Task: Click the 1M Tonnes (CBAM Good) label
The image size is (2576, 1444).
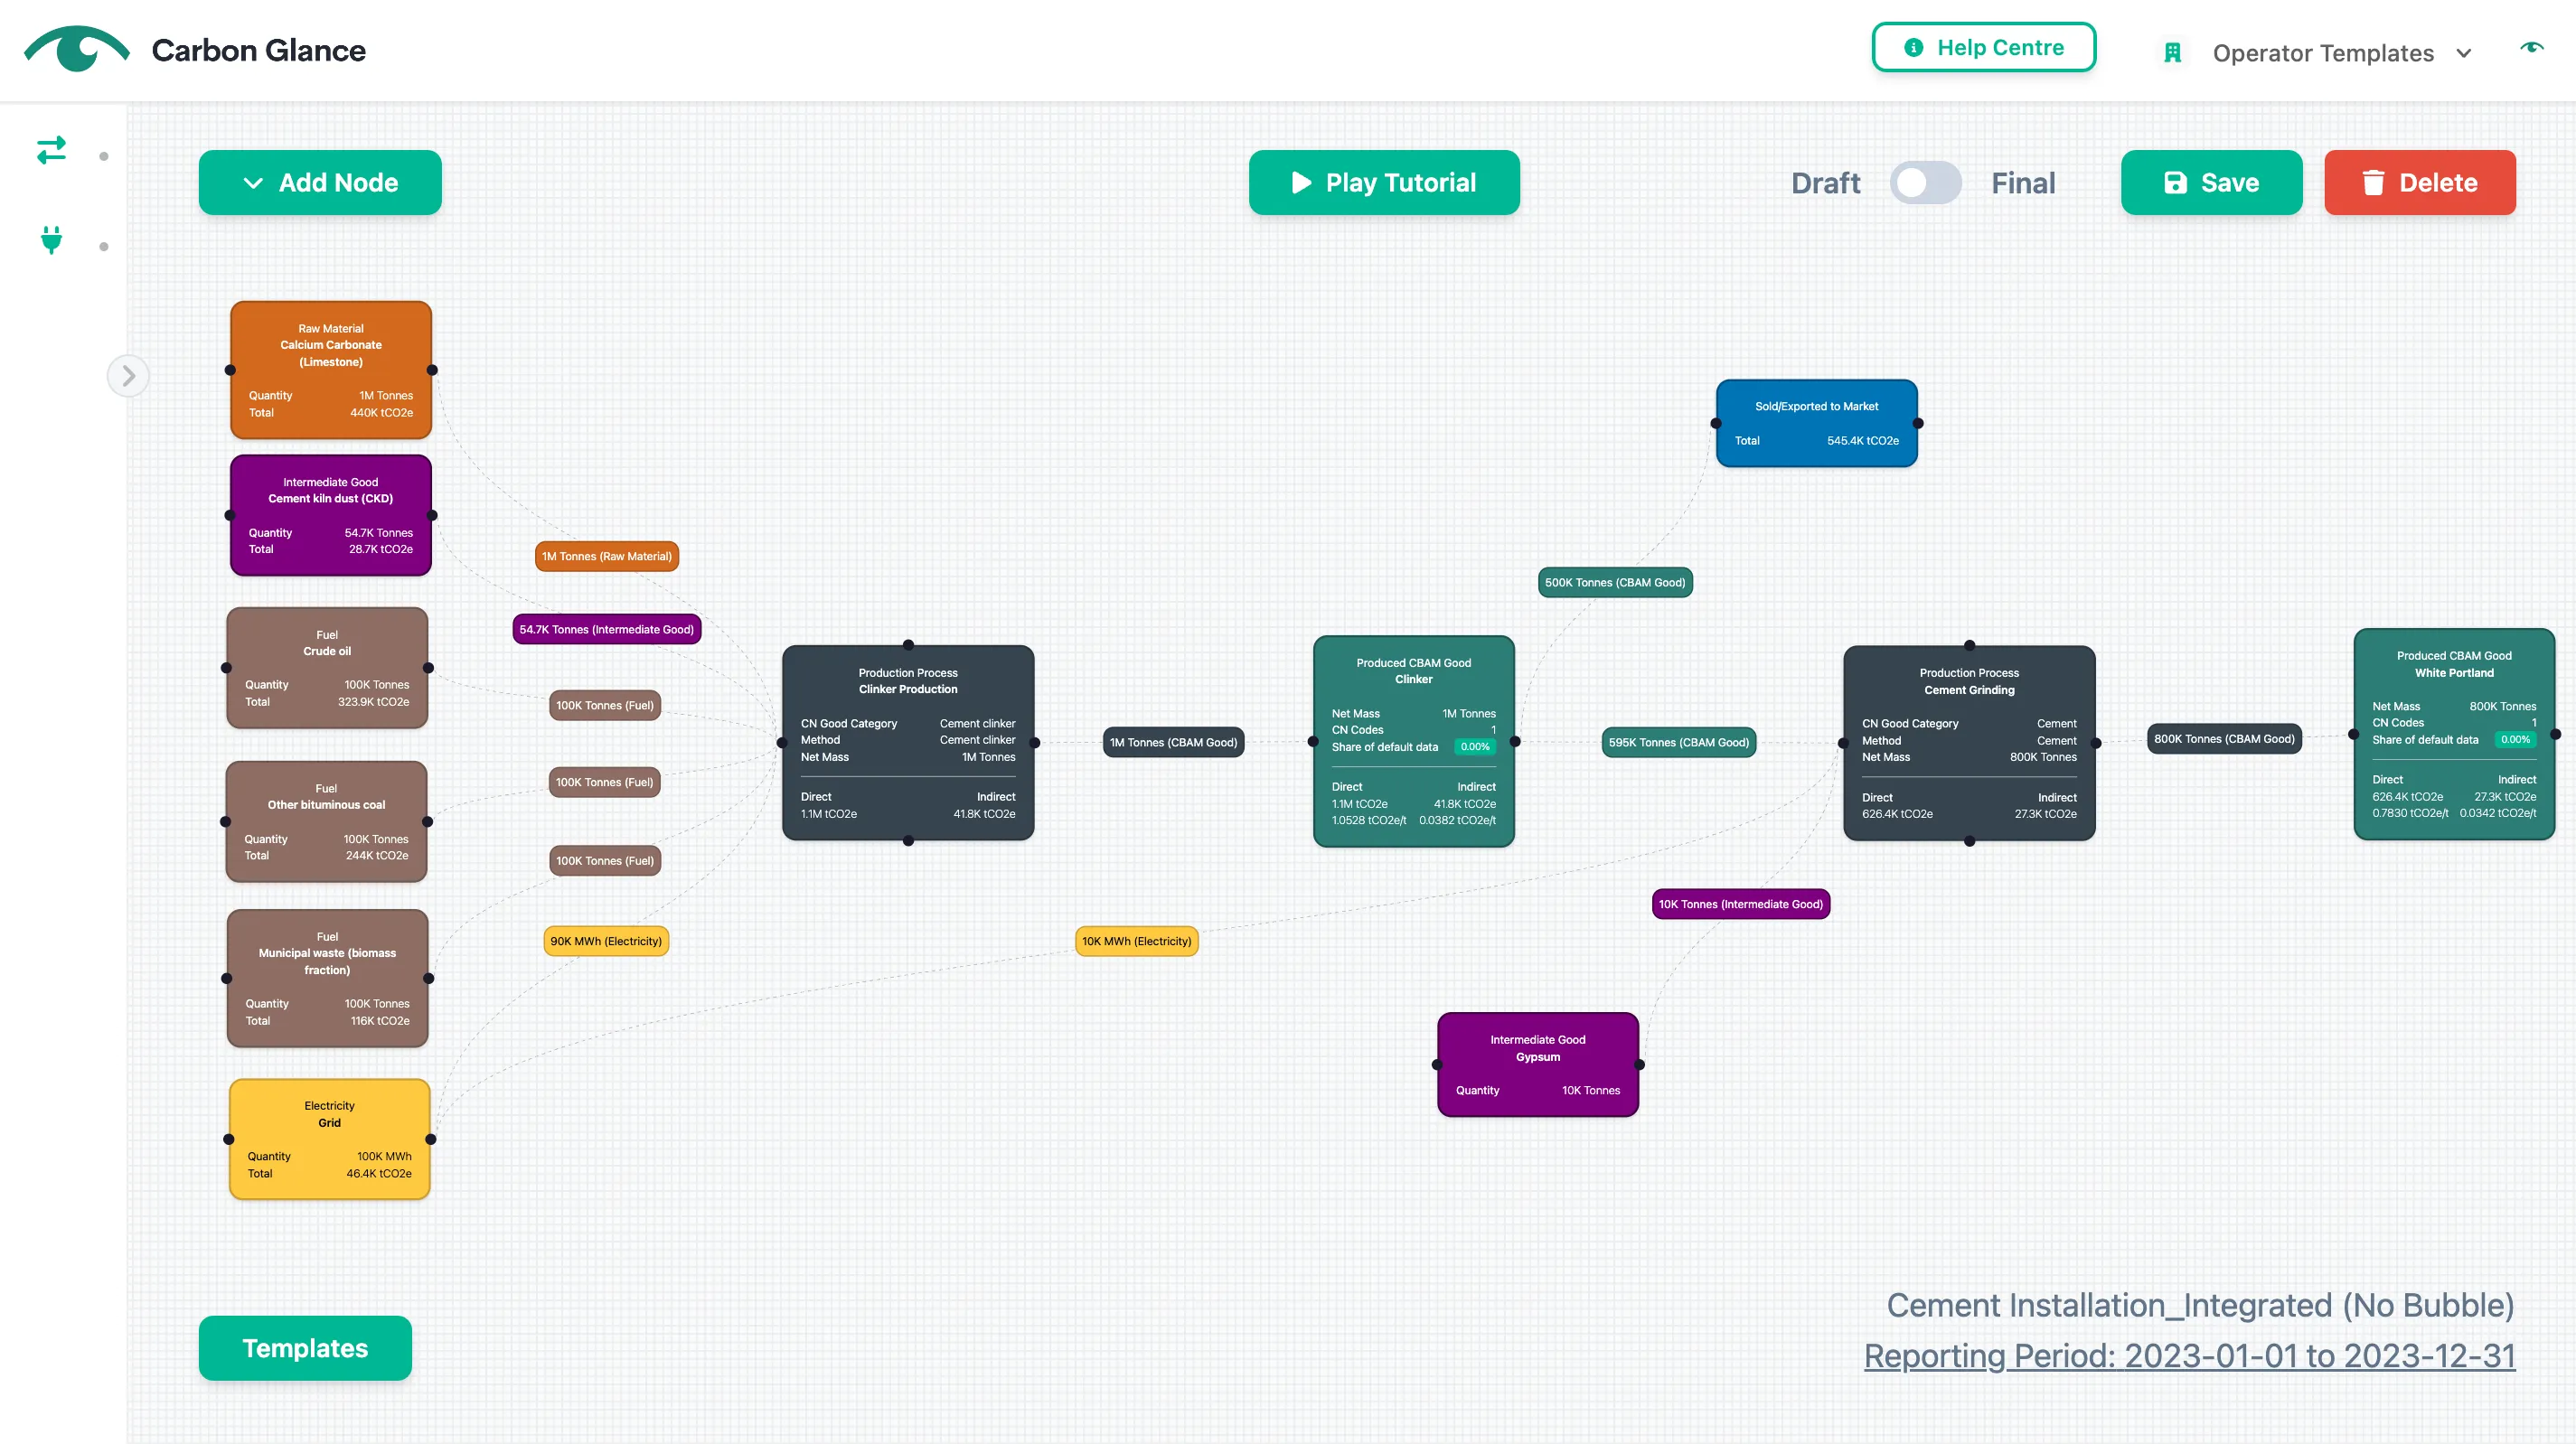Action: [x=1174, y=742]
